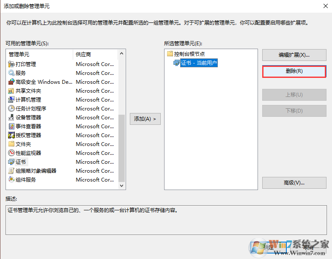Click the 文件夹 folder icon
This screenshot has height=259, width=332.
(x=11, y=144)
